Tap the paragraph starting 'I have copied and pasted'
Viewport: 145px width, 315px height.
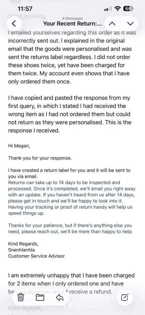(x=69, y=114)
